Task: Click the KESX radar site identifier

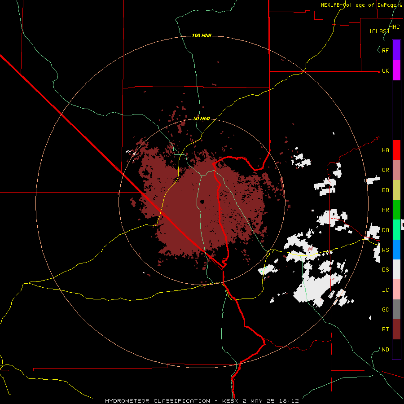Action: tap(231, 401)
